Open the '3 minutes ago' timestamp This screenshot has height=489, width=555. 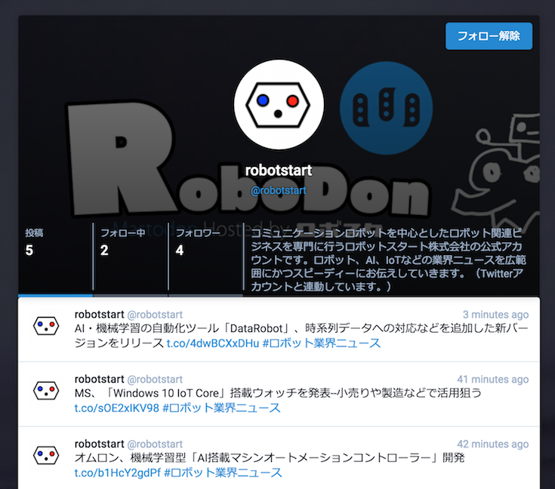pos(495,314)
